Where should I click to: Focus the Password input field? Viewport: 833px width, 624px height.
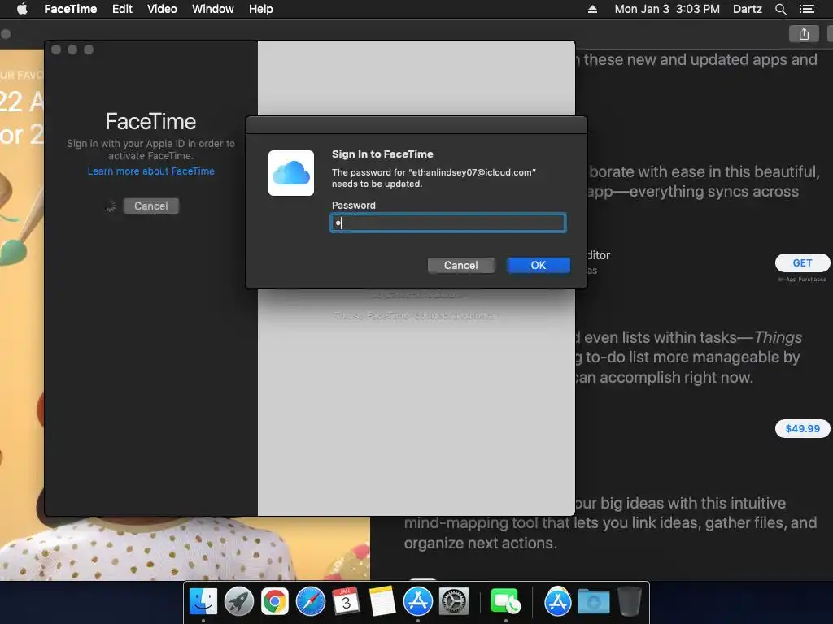tap(448, 223)
